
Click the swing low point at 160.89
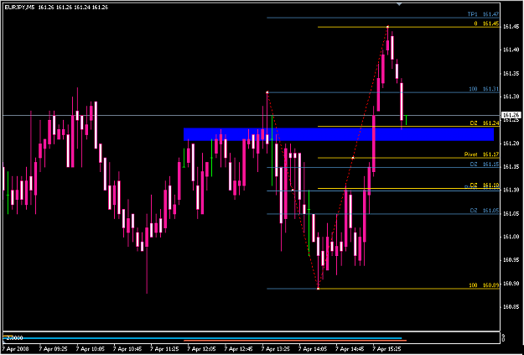[318, 289]
